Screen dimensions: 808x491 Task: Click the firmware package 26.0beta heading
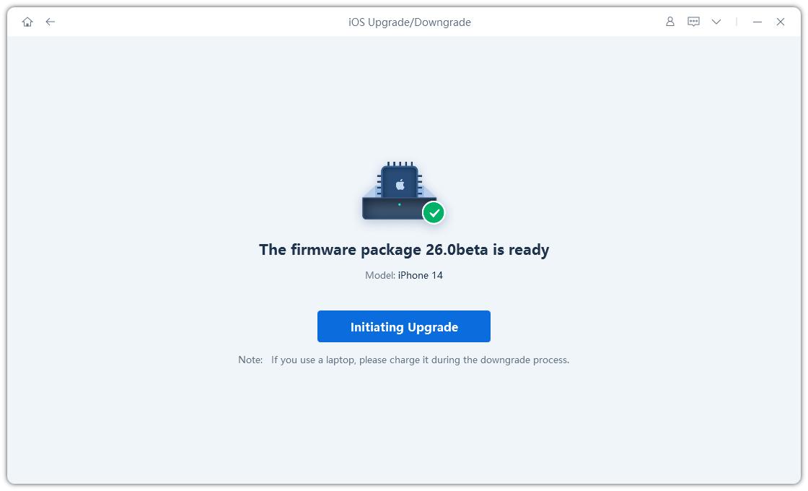tap(404, 250)
